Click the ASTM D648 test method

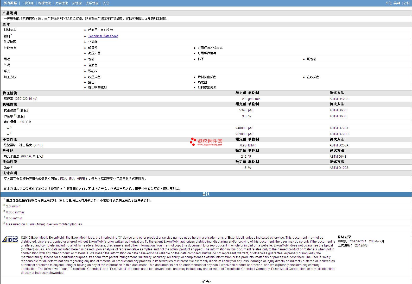(338, 157)
